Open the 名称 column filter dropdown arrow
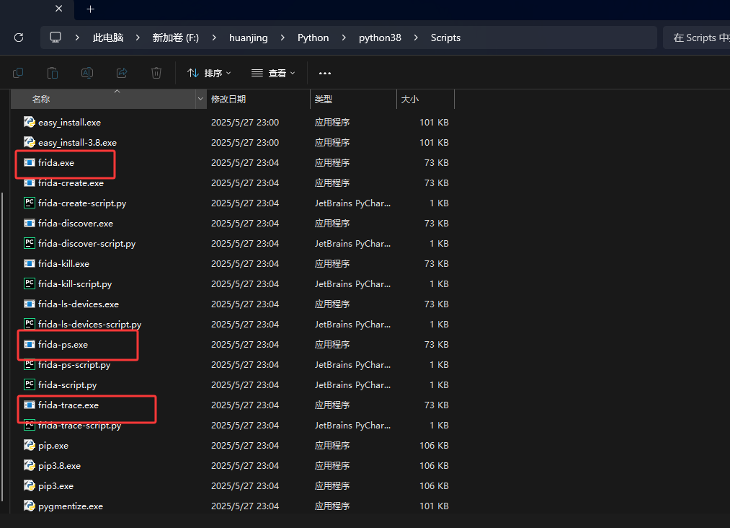The height and width of the screenshot is (528, 730). [200, 99]
